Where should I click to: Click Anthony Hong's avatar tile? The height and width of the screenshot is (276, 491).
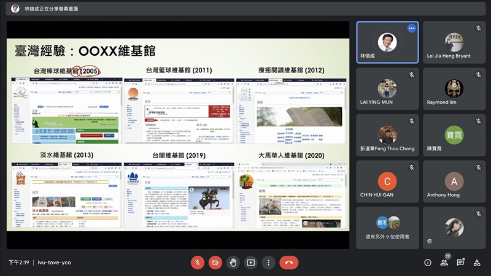click(454, 182)
